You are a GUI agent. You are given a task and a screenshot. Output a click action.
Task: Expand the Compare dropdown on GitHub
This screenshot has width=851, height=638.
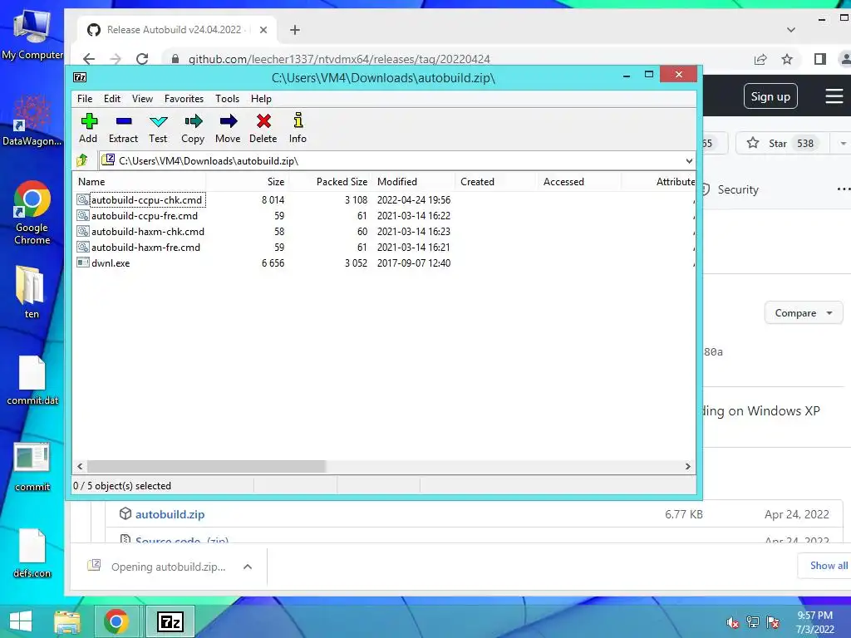click(x=804, y=313)
